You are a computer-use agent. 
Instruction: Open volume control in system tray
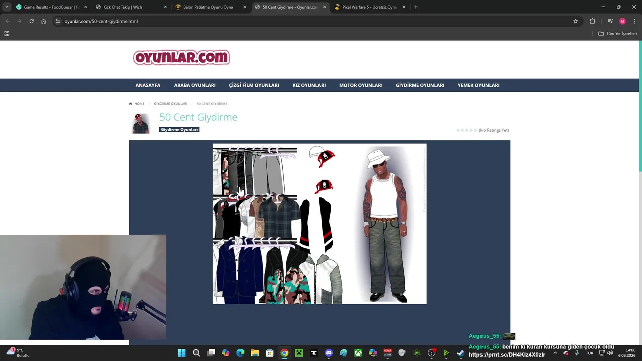pyautogui.click(x=610, y=353)
